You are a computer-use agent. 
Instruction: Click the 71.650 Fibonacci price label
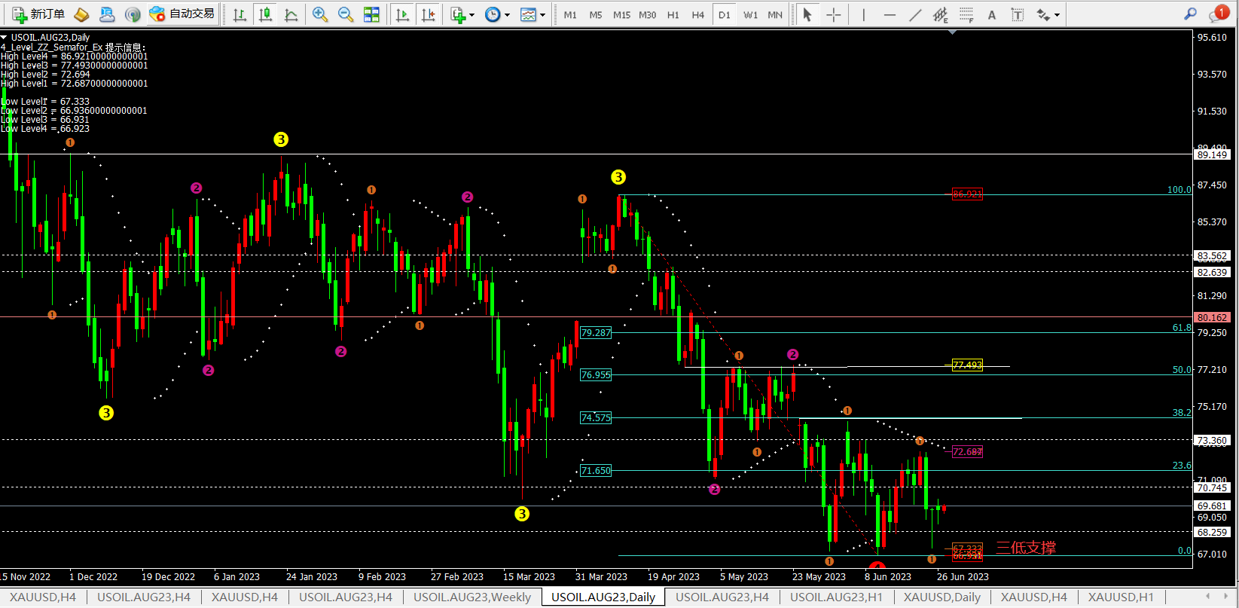[x=596, y=470]
